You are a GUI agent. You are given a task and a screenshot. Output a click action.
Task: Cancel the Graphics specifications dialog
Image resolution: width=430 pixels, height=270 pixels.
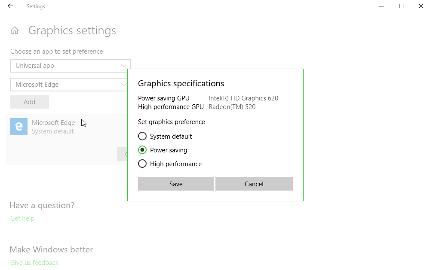[x=254, y=184]
